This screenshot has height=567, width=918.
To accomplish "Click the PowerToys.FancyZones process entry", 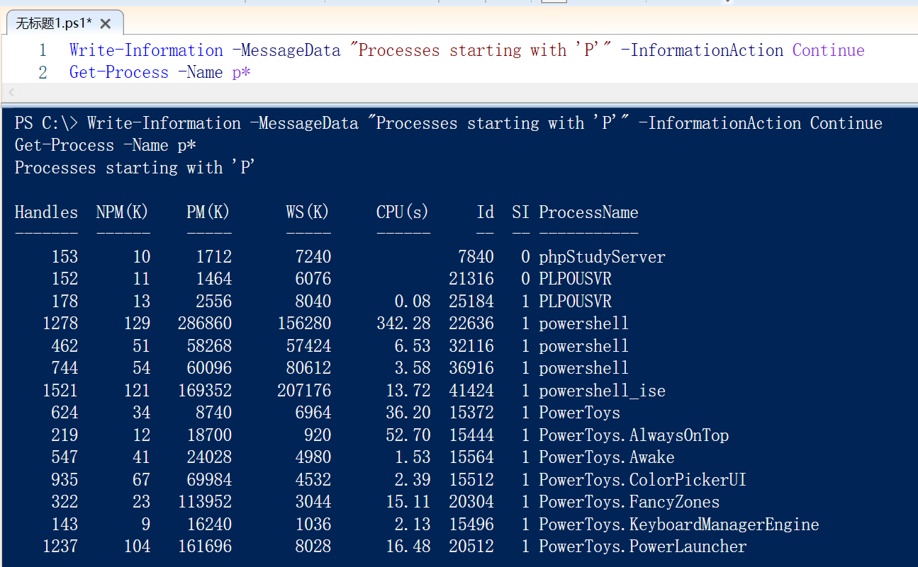I will coord(628,503).
